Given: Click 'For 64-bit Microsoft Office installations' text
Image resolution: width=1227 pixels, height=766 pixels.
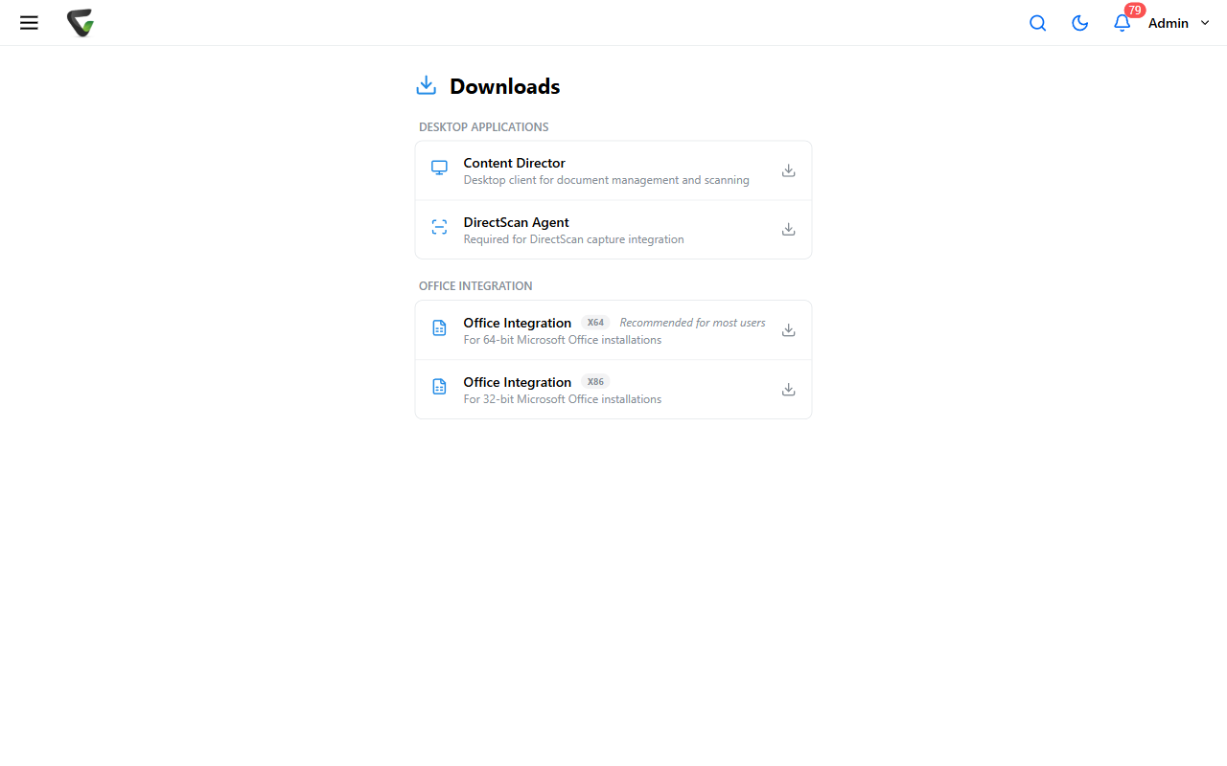Looking at the screenshot, I should (x=563, y=340).
